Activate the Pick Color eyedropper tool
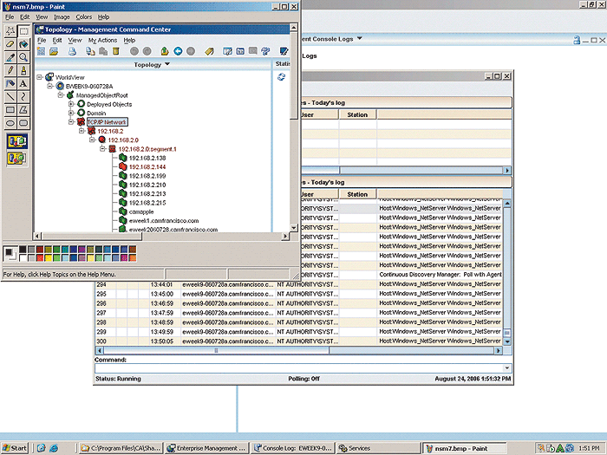This screenshot has height=455, width=607. coord(10,57)
